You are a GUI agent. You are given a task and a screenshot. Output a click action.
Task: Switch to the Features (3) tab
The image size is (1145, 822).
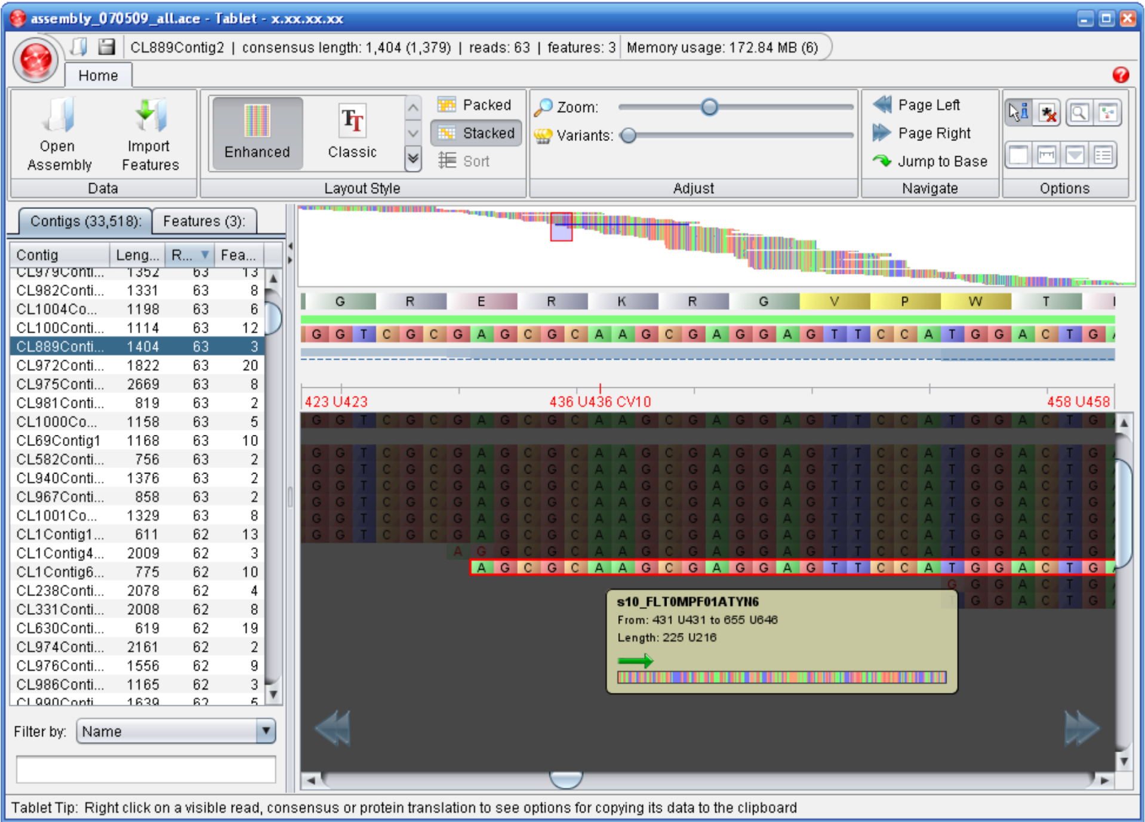click(204, 221)
